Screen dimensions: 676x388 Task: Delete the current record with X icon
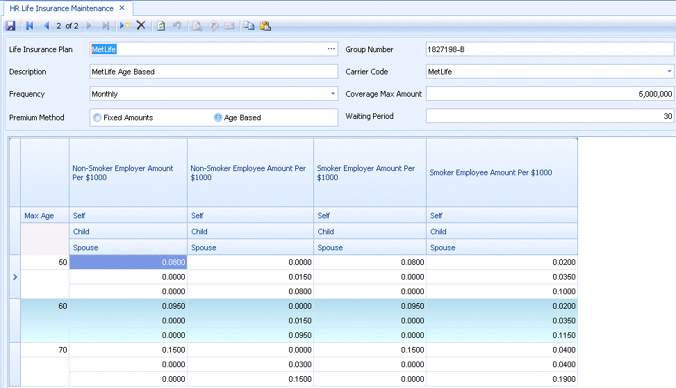[x=141, y=26]
